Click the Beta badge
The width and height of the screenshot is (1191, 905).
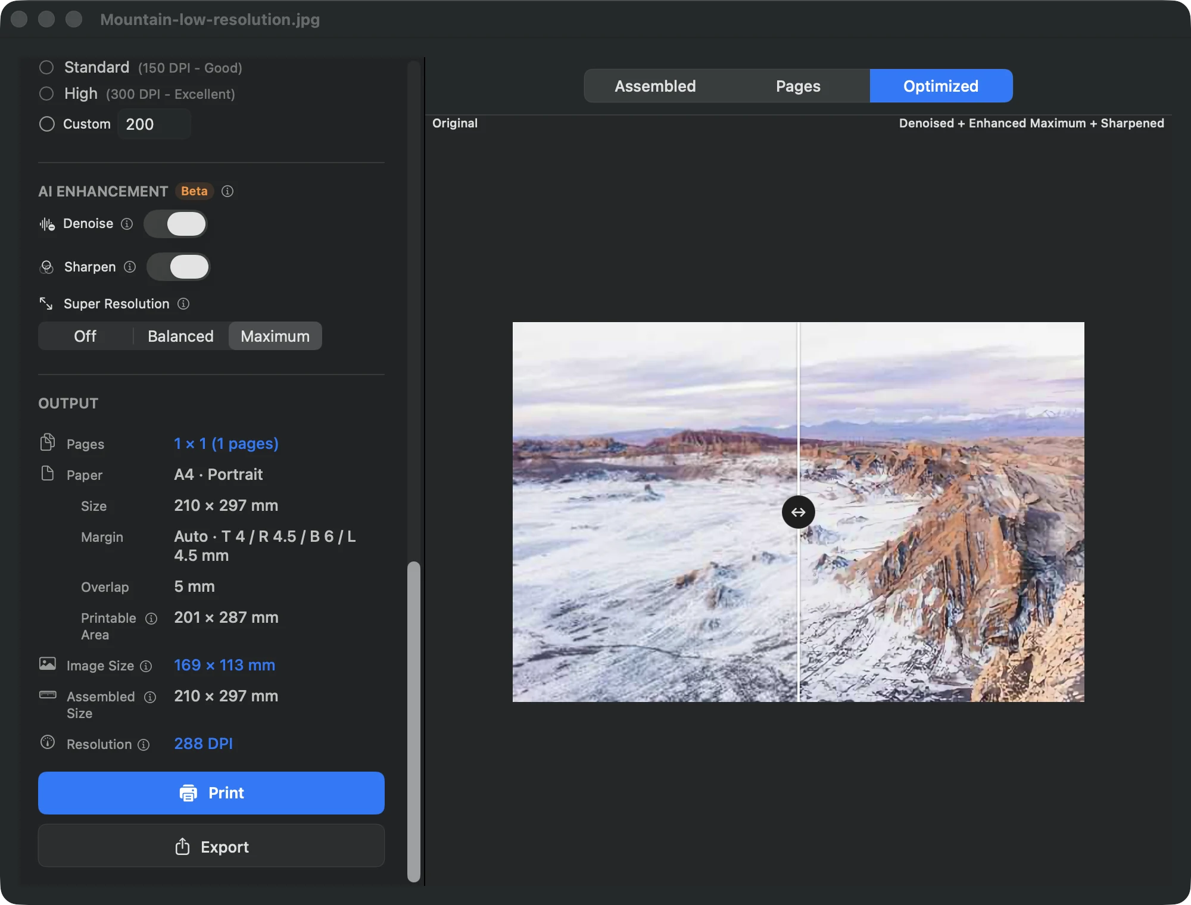pyautogui.click(x=194, y=191)
